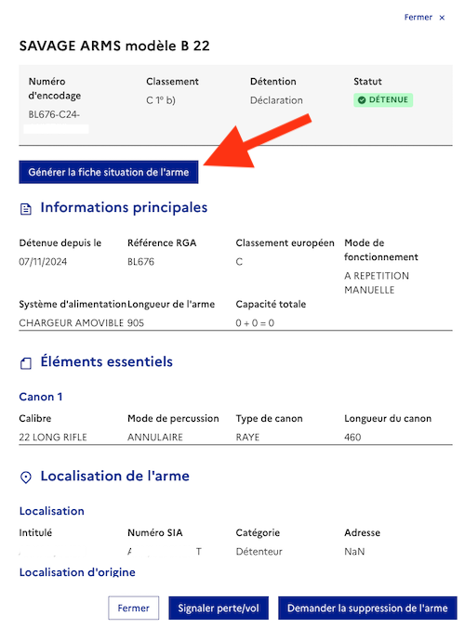Select the 22 LONG RIFLE calibre value
The image size is (465, 628).
(53, 437)
